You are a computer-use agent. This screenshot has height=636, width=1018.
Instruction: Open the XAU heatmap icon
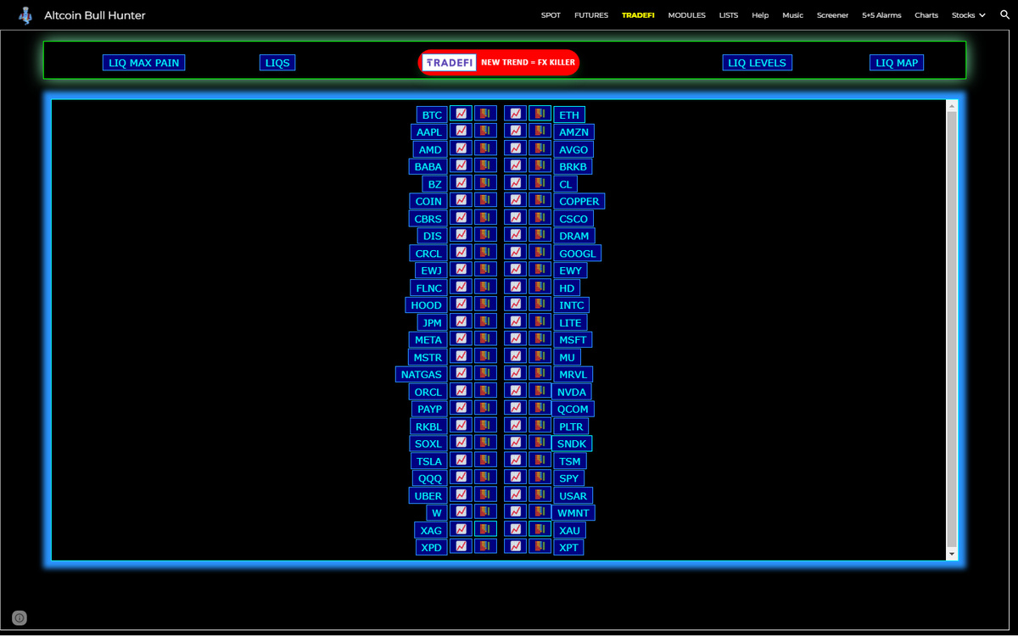coord(540,529)
